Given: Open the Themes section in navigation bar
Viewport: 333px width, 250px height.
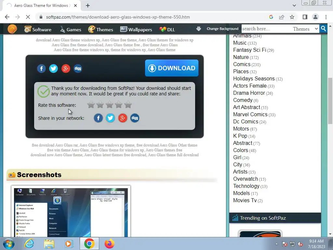Looking at the screenshot, I should (x=100, y=29).
